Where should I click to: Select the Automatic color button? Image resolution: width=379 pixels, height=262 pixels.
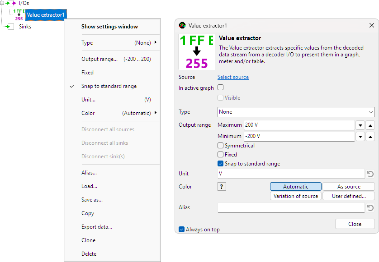tap(296, 187)
